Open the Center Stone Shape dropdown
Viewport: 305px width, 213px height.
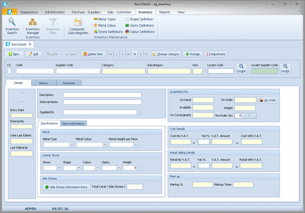point(79,168)
